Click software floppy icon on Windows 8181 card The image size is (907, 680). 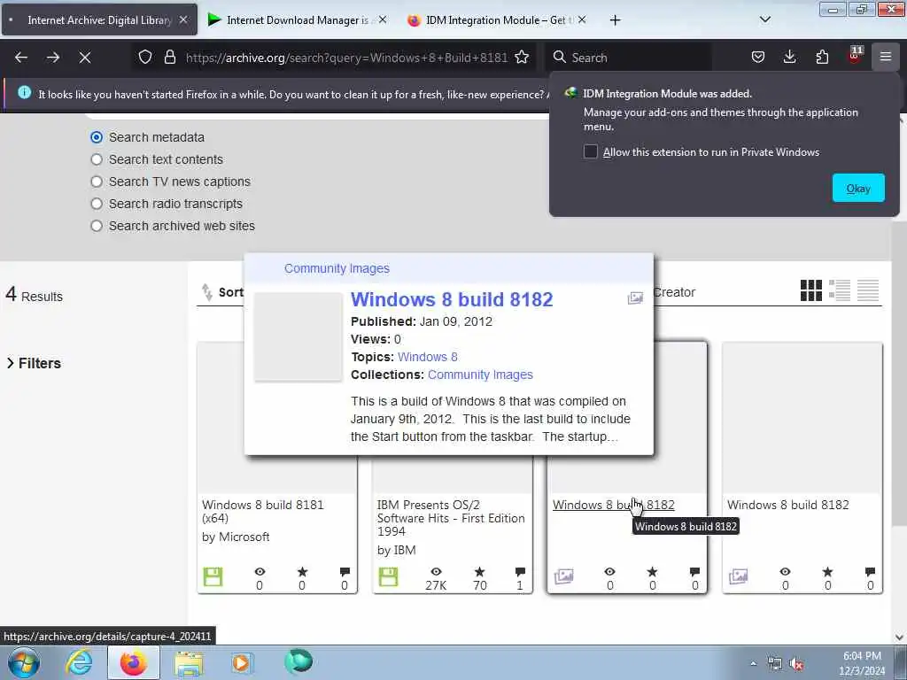[213, 576]
